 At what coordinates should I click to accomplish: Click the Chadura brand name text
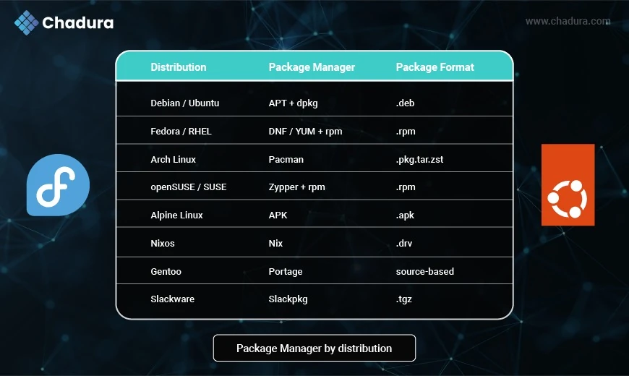click(x=78, y=23)
